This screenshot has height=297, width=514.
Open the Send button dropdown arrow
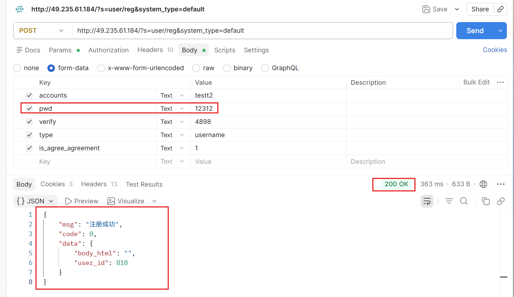pyautogui.click(x=500, y=31)
